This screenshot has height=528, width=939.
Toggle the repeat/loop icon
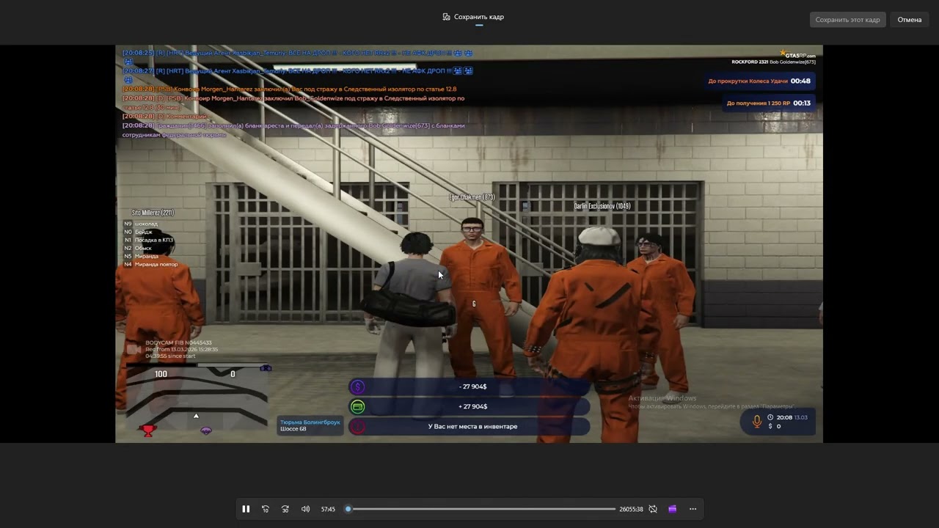pyautogui.click(x=653, y=509)
